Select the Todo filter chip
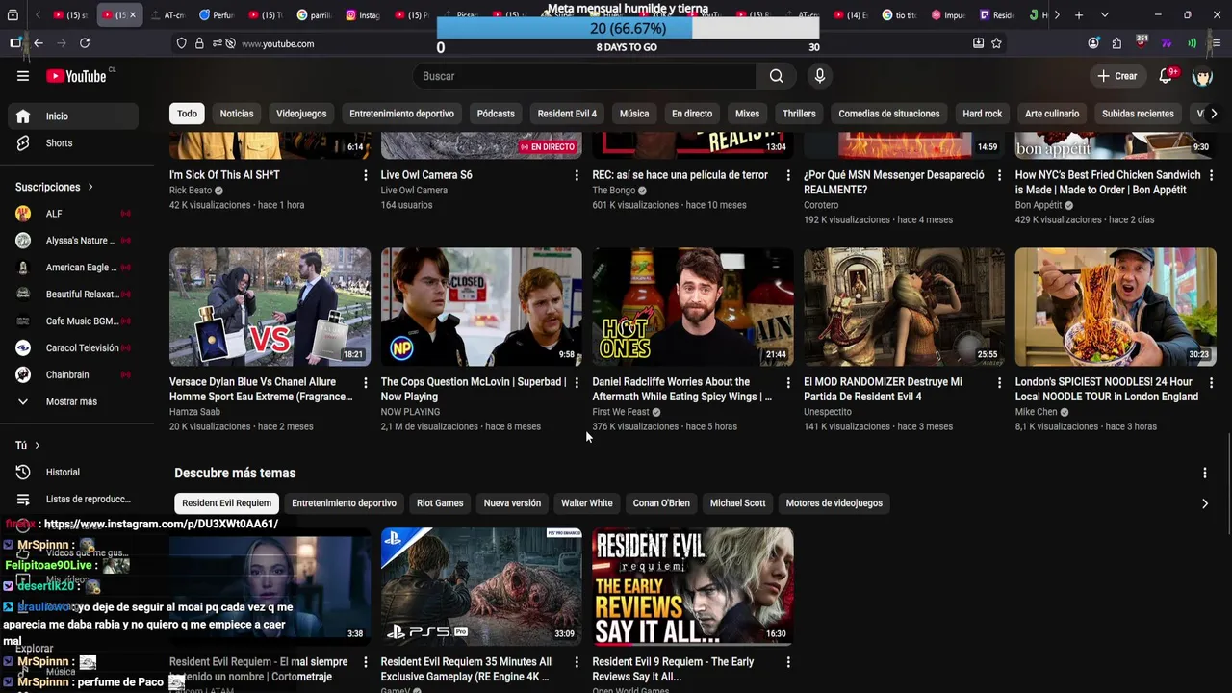This screenshot has width=1232, height=693. [187, 114]
